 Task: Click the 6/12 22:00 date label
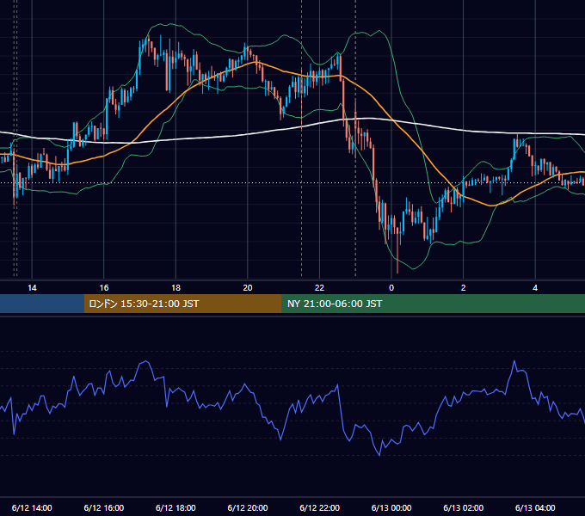[320, 507]
